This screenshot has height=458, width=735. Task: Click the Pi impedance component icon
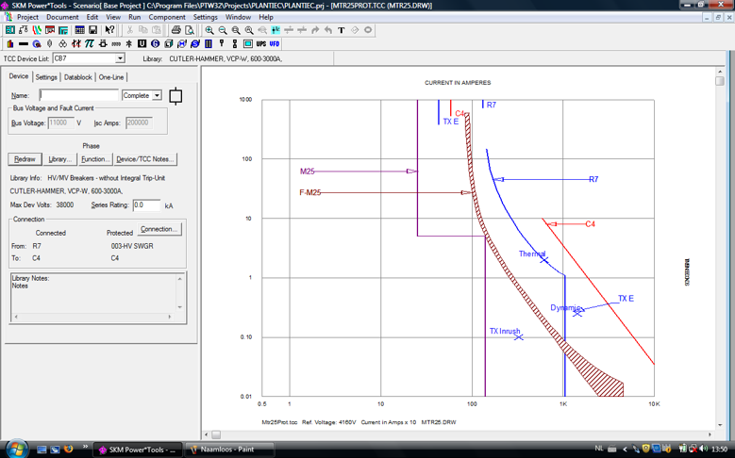click(x=89, y=43)
